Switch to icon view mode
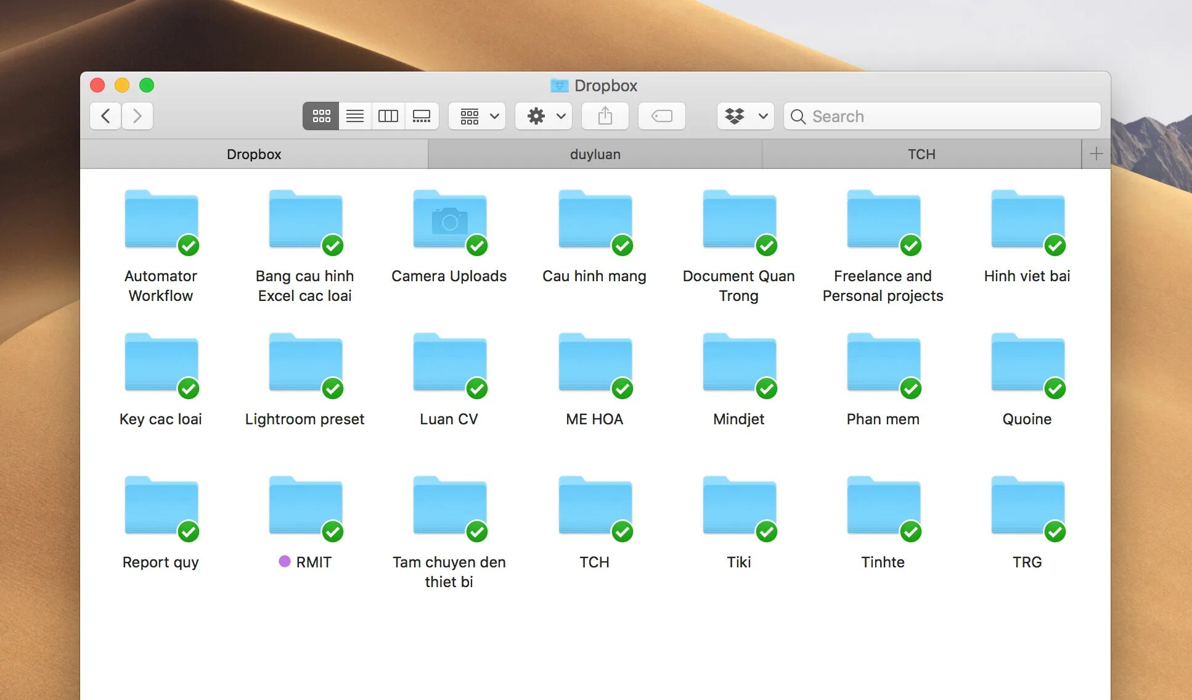Screen dimensions: 1192x700 pos(321,116)
